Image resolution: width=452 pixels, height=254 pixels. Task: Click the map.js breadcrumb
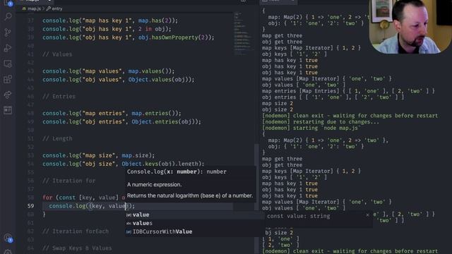pos(34,8)
